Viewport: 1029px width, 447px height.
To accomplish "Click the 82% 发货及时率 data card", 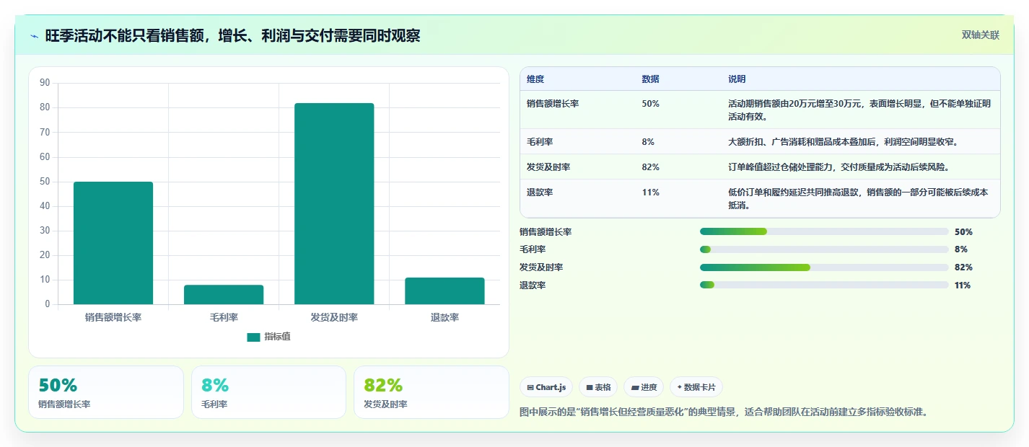I will [x=432, y=392].
